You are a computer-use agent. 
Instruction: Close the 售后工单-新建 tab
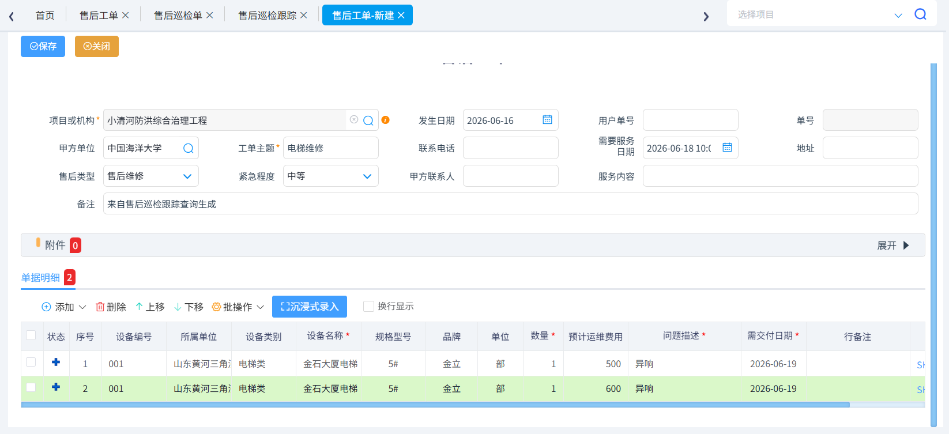pyautogui.click(x=401, y=16)
